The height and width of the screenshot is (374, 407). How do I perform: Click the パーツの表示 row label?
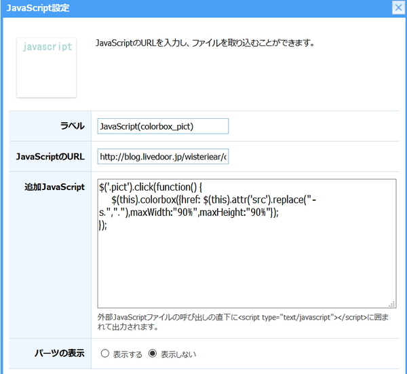(60, 353)
